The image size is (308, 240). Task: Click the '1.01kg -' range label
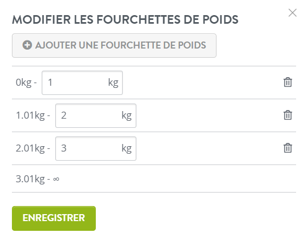click(x=33, y=115)
